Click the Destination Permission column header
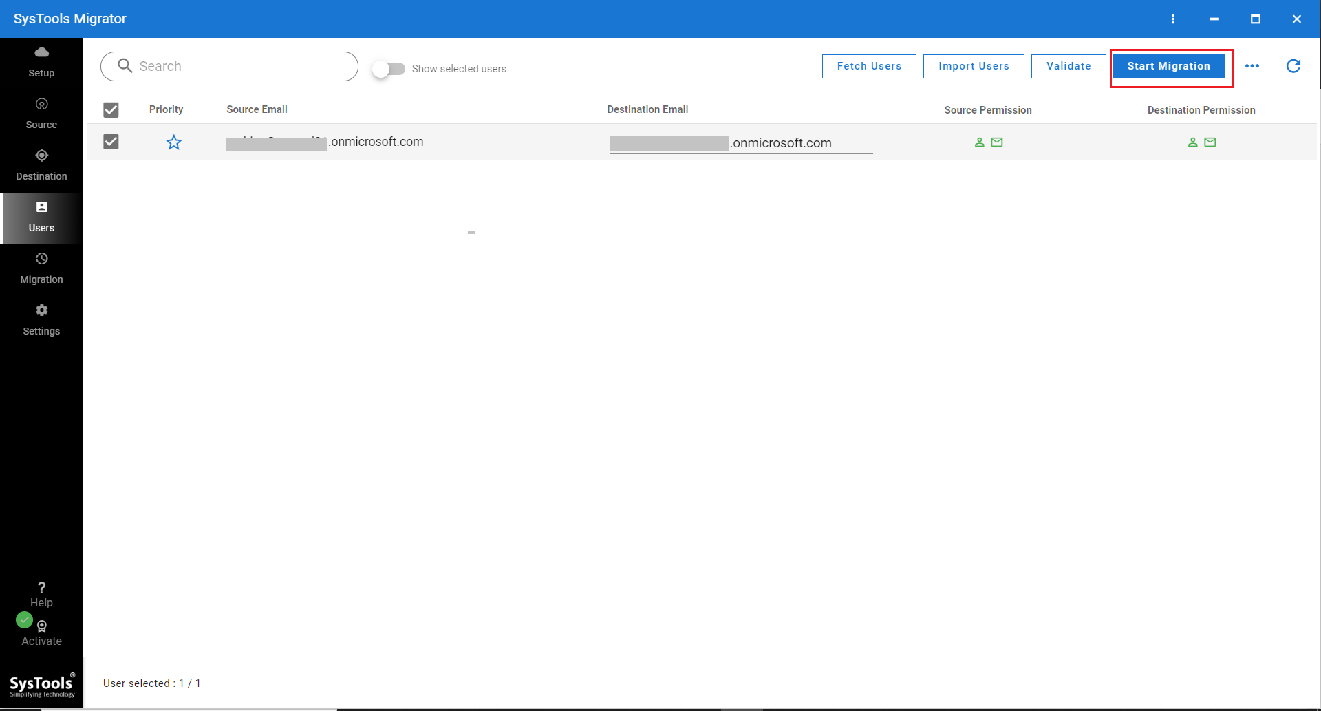The width and height of the screenshot is (1321, 711). tap(1201, 110)
